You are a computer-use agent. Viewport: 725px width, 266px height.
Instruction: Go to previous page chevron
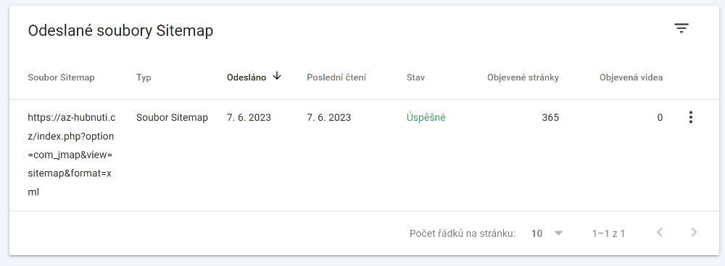tap(660, 232)
